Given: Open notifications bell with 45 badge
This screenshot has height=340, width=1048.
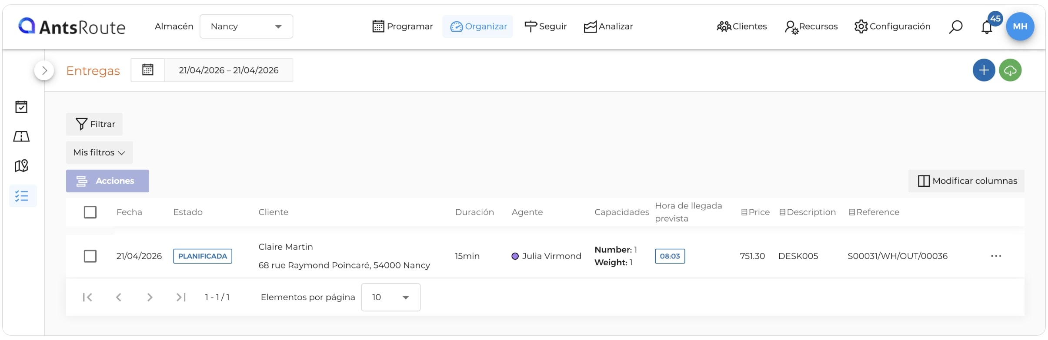Looking at the screenshot, I should point(987,27).
